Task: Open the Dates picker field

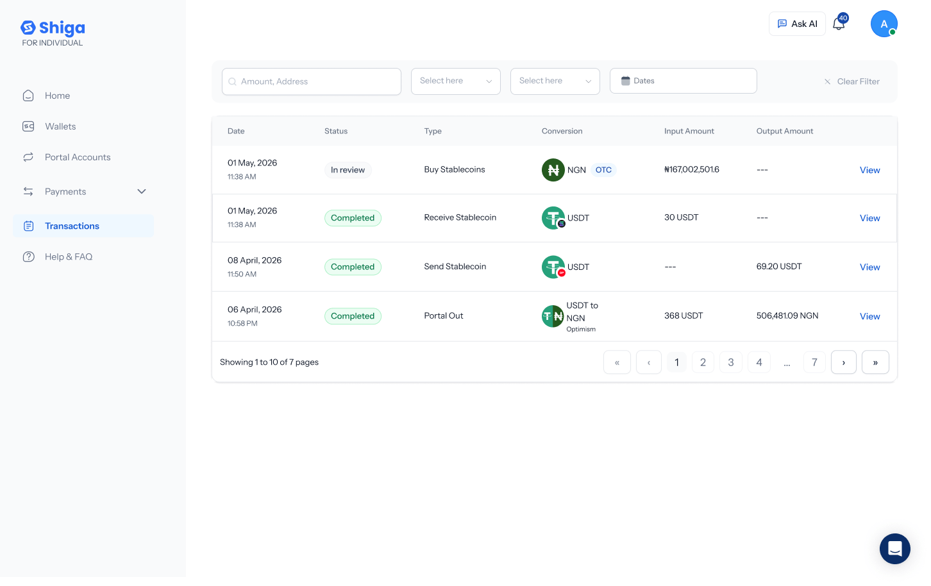Action: coord(683,81)
